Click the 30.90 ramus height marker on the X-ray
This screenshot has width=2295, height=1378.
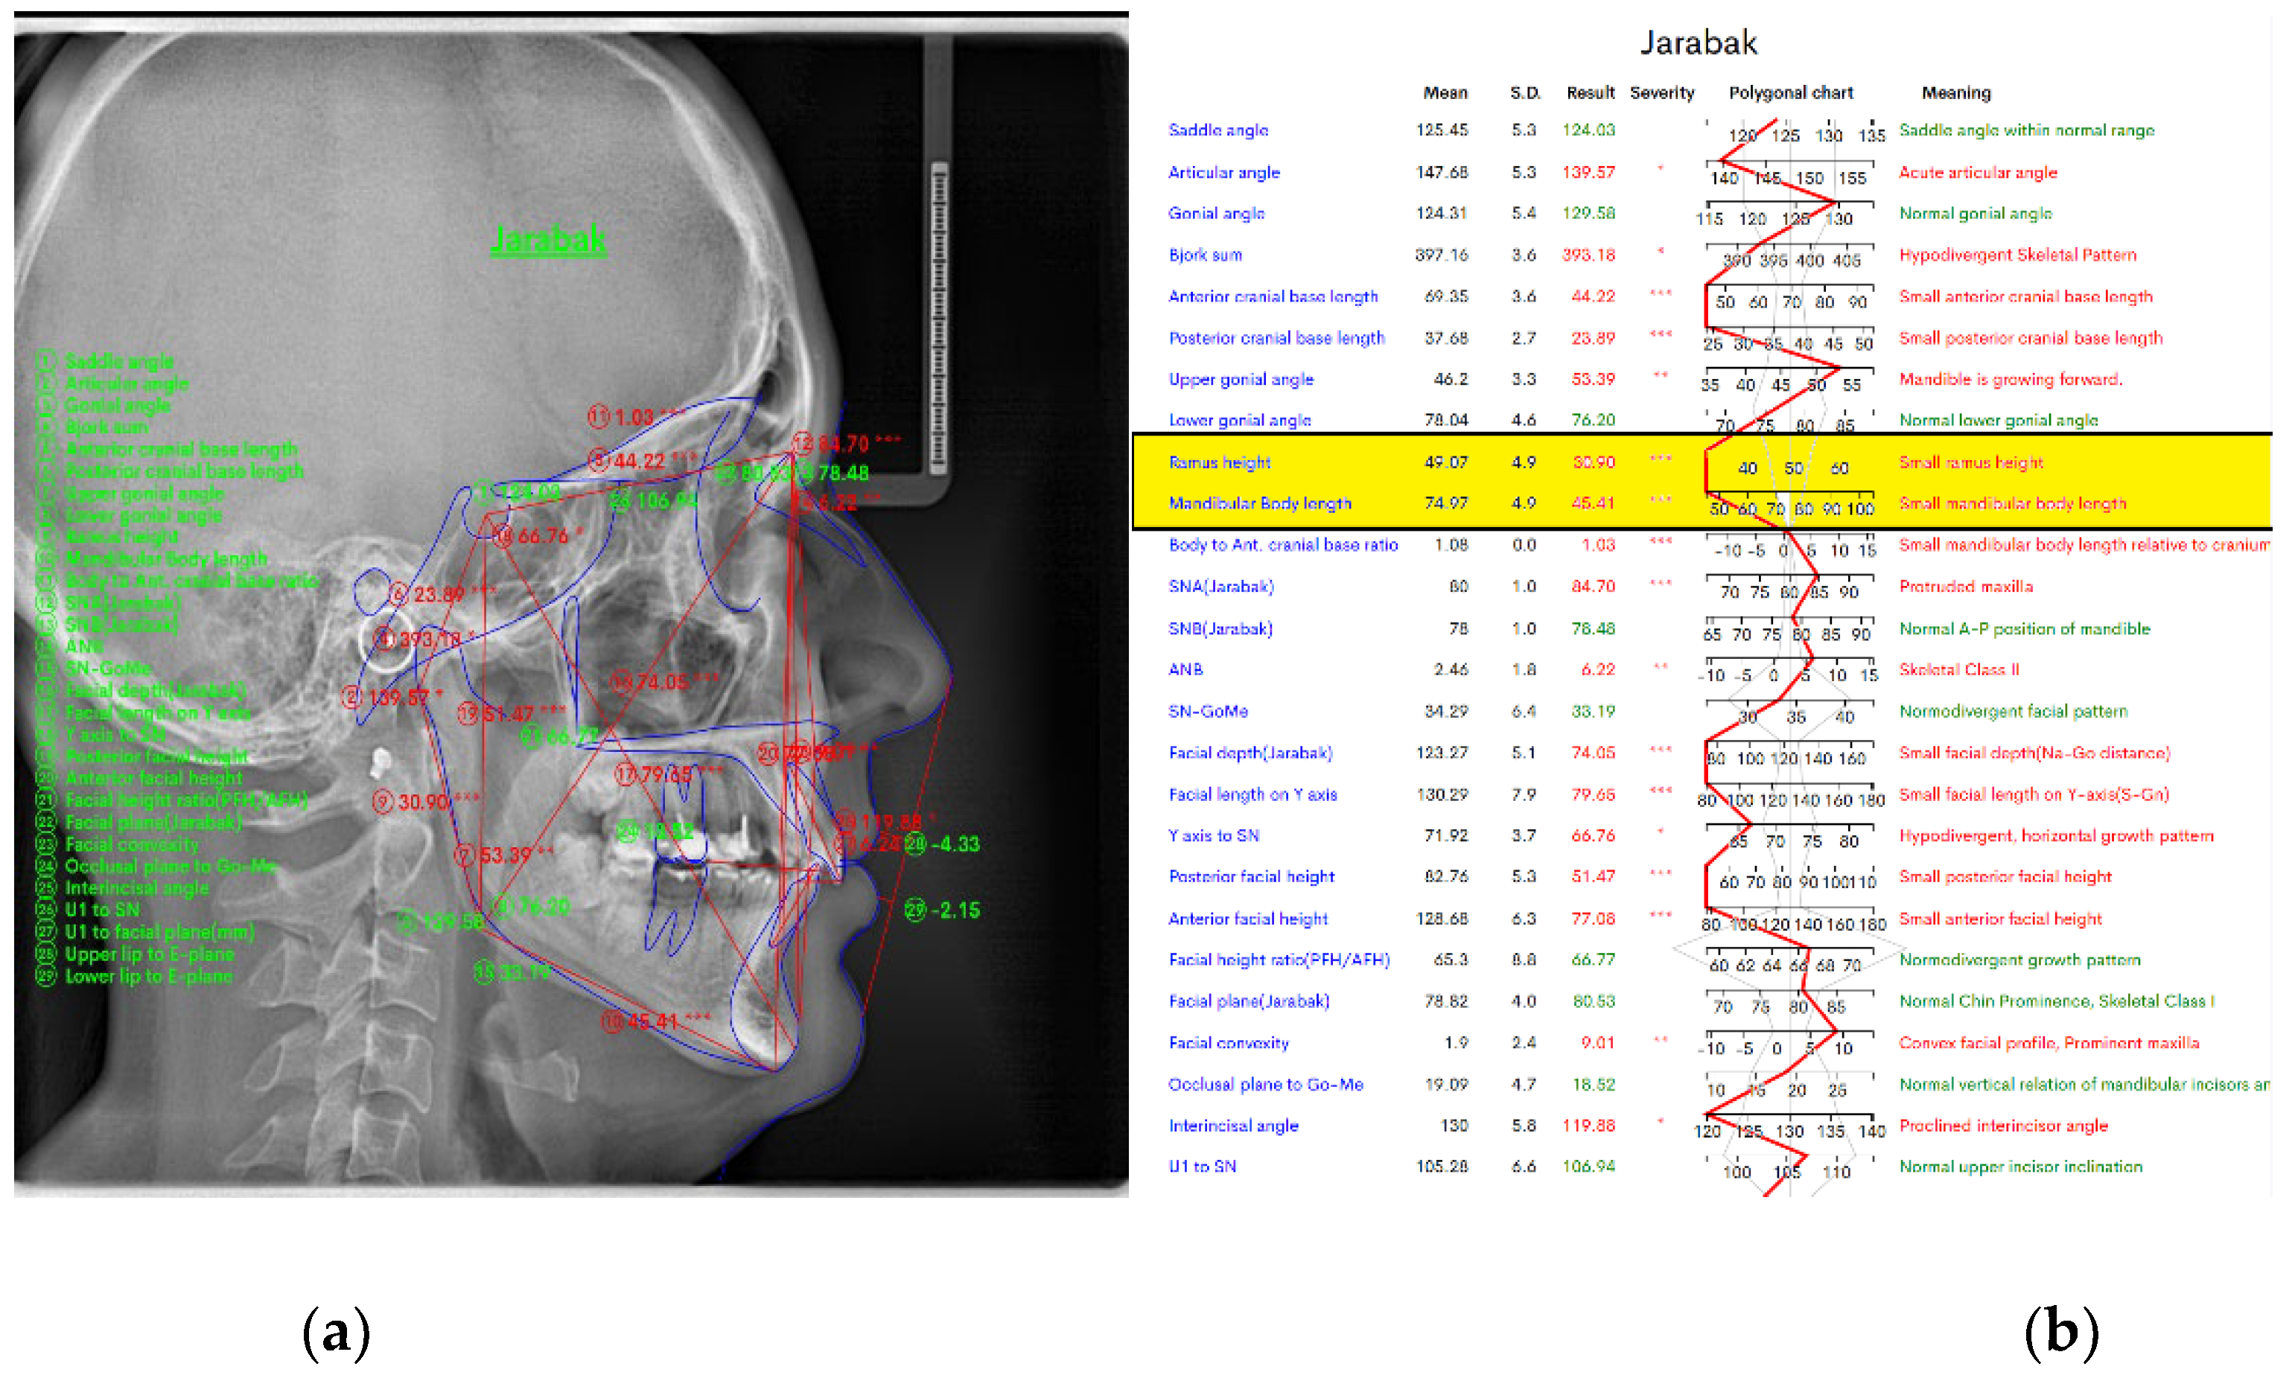click(x=425, y=801)
